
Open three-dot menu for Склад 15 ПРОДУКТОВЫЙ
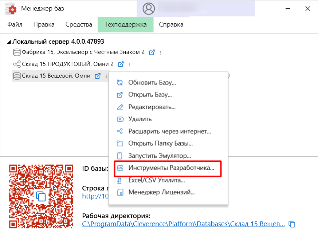click(x=129, y=64)
